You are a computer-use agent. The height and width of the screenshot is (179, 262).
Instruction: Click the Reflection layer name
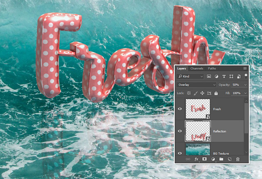[220, 131]
